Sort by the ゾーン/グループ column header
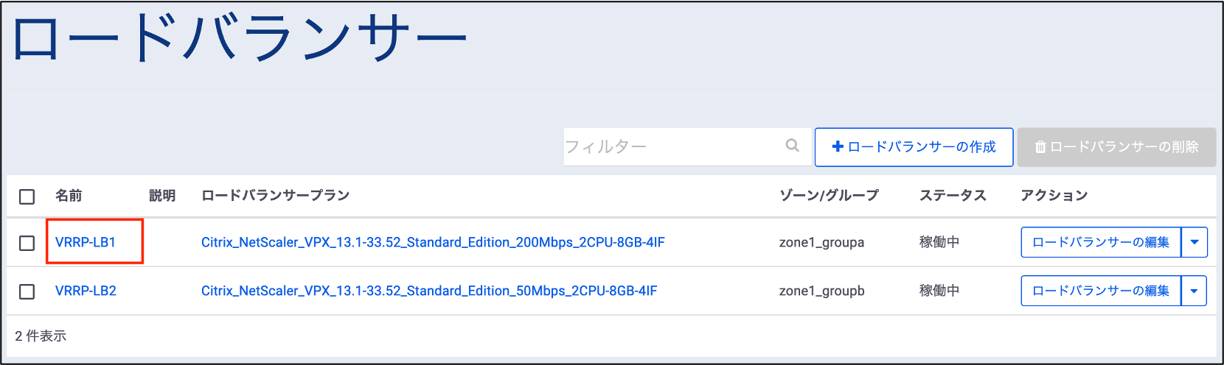 829,196
